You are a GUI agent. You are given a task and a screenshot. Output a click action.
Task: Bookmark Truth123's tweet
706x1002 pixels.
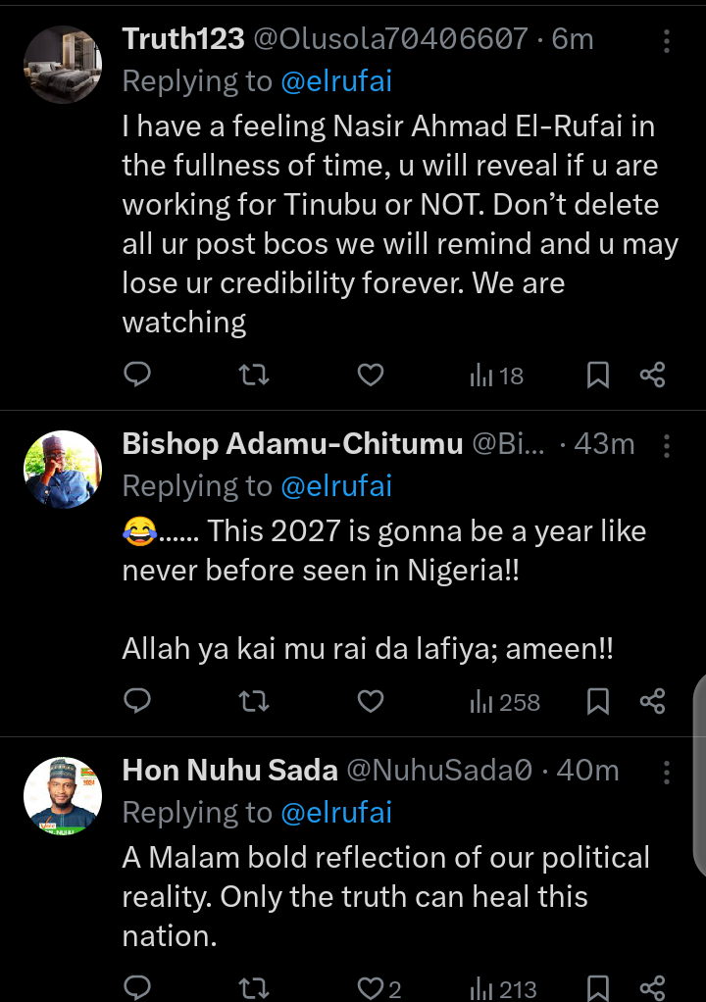click(598, 375)
